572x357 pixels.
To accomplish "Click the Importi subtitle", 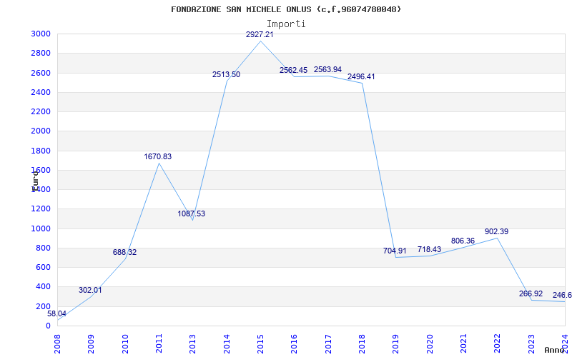I will pyautogui.click(x=286, y=24).
